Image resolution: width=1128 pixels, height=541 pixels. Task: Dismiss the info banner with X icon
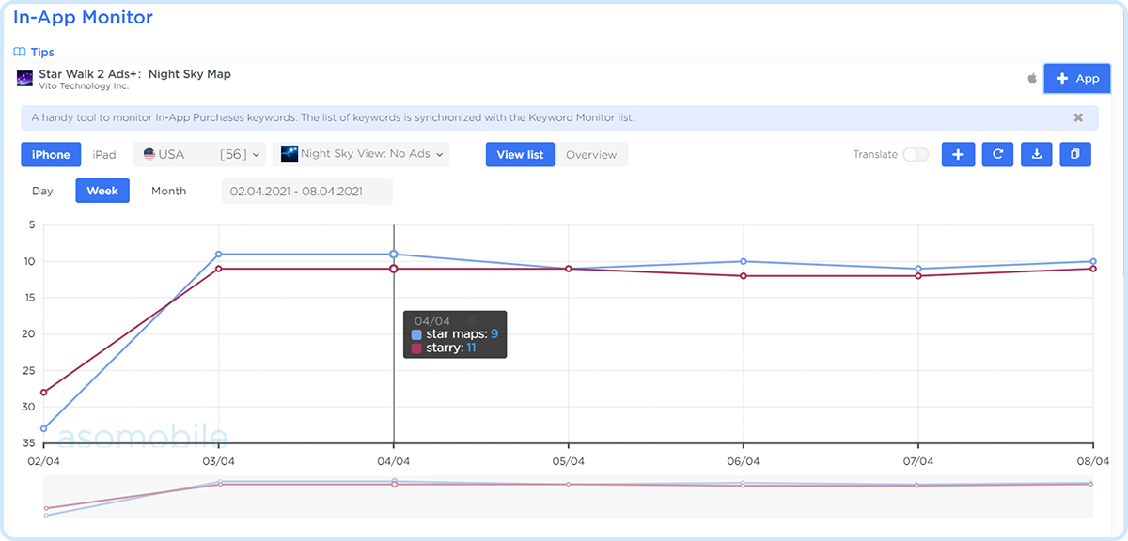[x=1078, y=117]
